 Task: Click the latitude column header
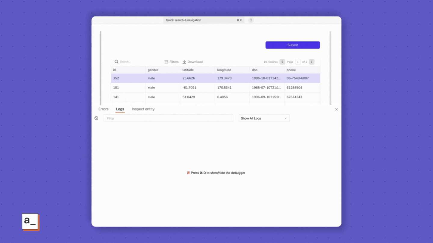click(198, 70)
